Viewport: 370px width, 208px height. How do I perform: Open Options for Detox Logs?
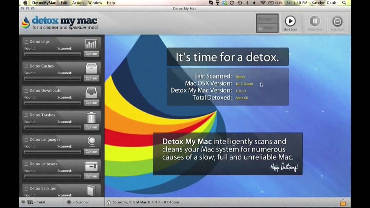coord(91,54)
